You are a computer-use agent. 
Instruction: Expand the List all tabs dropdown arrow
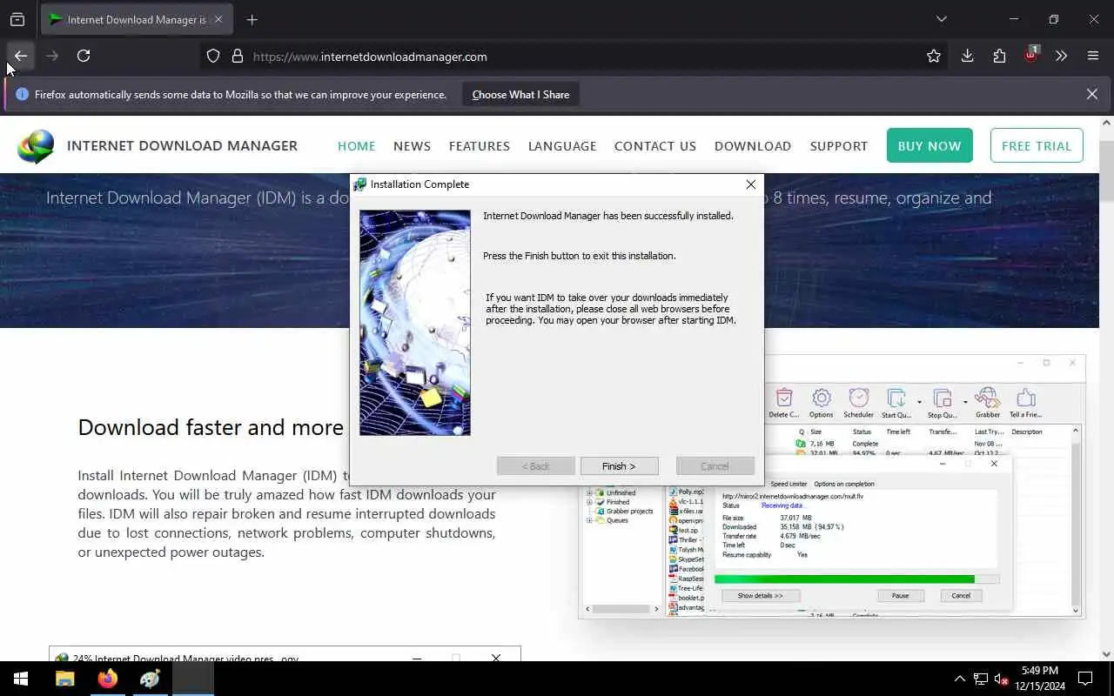(941, 19)
